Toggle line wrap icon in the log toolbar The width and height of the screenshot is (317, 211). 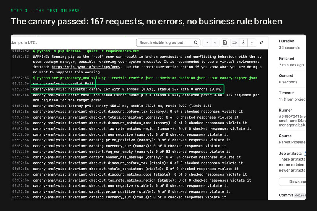tap(234, 42)
